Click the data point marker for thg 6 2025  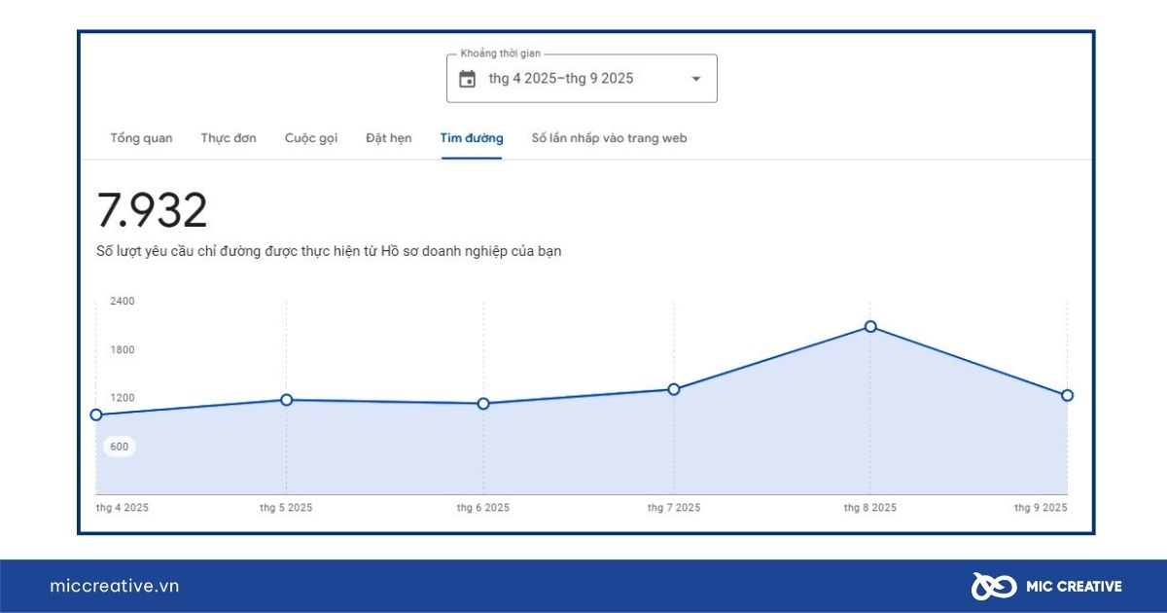click(x=482, y=403)
